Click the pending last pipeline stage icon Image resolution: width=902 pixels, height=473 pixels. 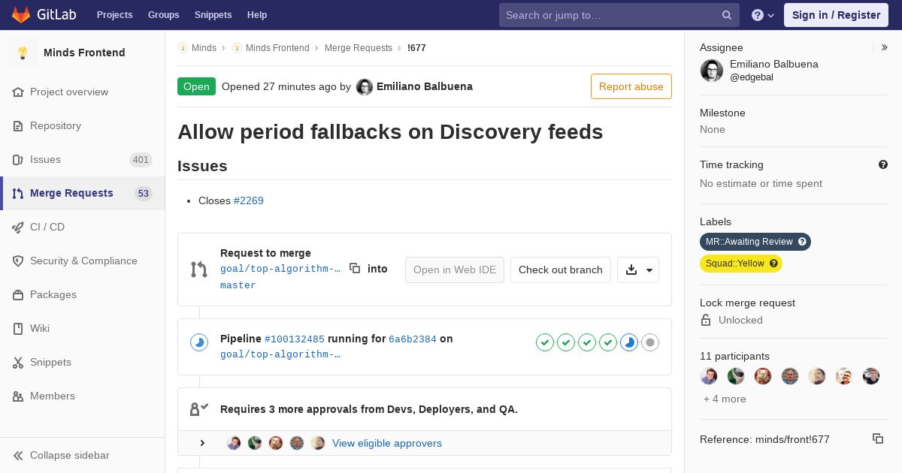[650, 342]
